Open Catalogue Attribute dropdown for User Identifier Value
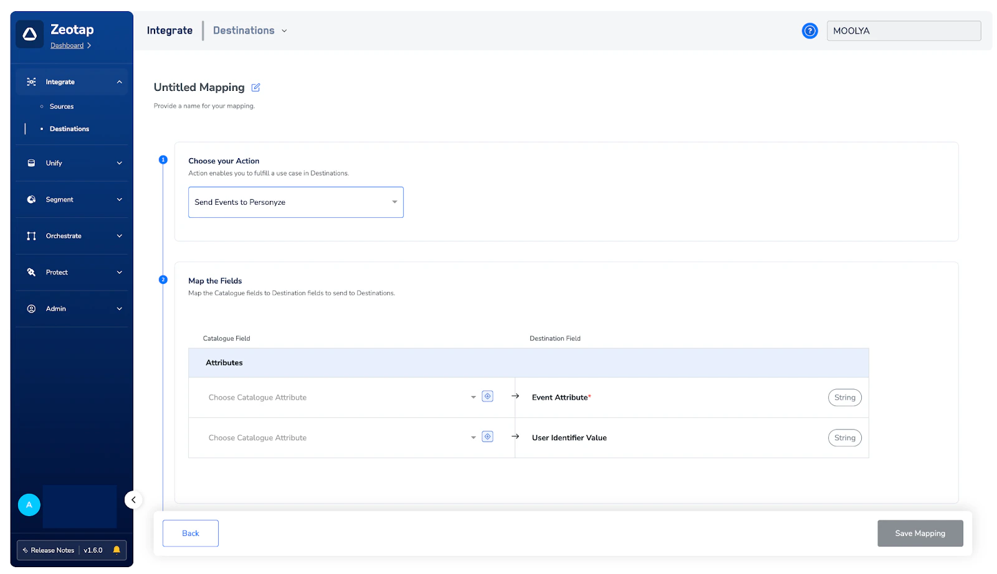Image resolution: width=997 pixels, height=574 pixels. coord(342,438)
